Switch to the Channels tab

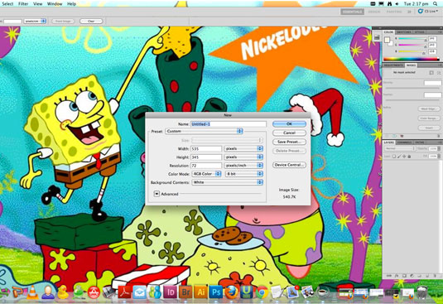tap(404, 142)
